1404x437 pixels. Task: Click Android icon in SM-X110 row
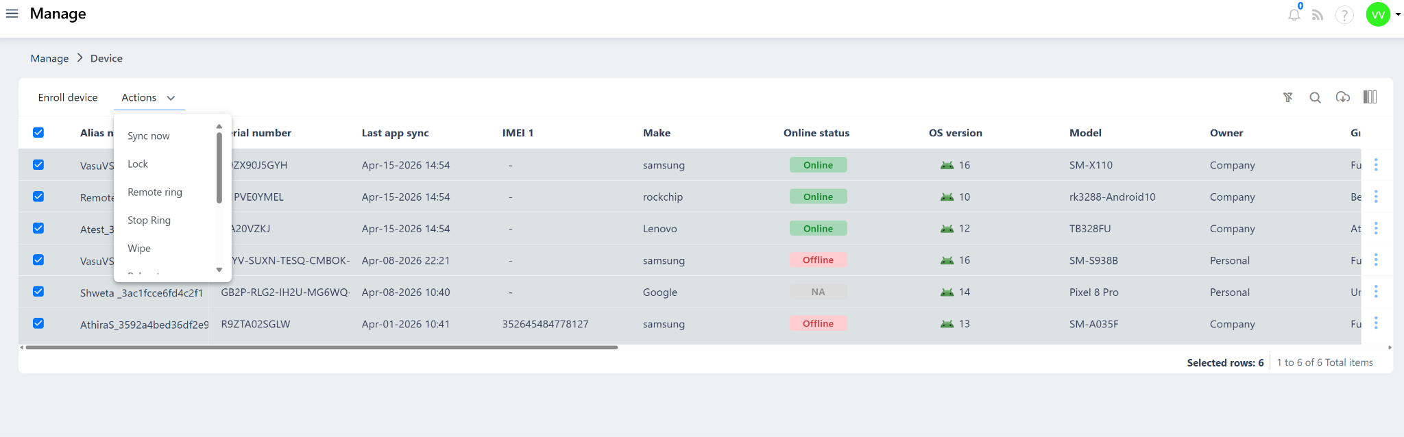pos(947,165)
